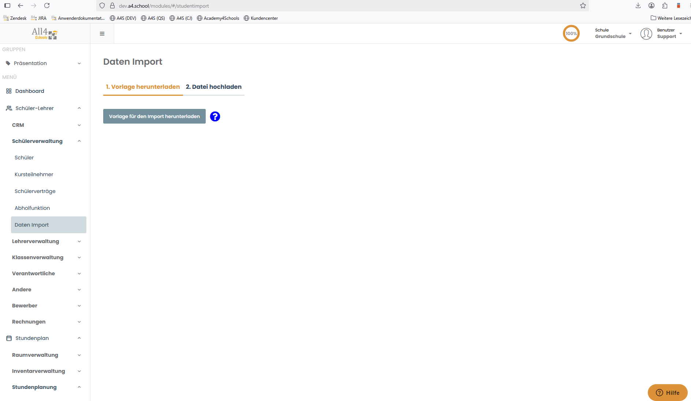Reload the page with refresh icon
Image resolution: width=691 pixels, height=401 pixels.
point(47,5)
